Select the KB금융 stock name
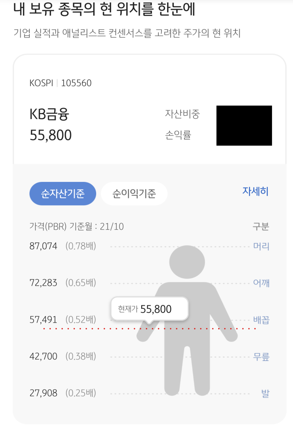 click(x=49, y=114)
